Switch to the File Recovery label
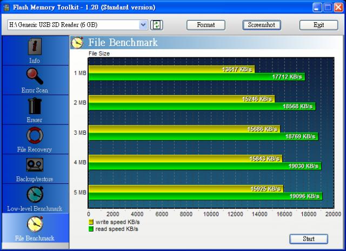346x251 pixels. (35, 149)
